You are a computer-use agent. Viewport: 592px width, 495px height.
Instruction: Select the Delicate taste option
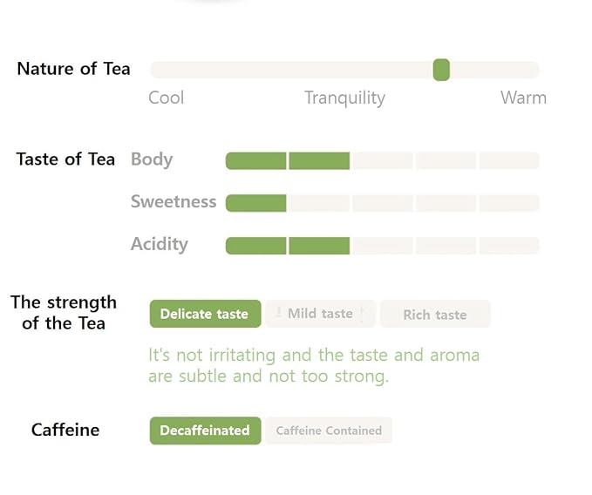205,314
